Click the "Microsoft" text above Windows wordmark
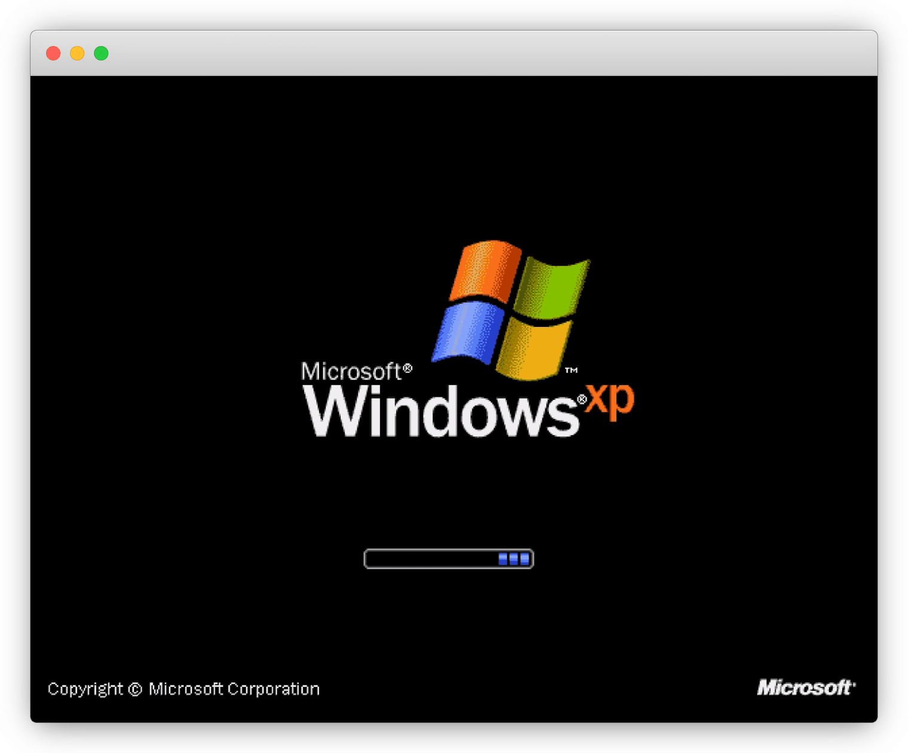 tap(351, 372)
